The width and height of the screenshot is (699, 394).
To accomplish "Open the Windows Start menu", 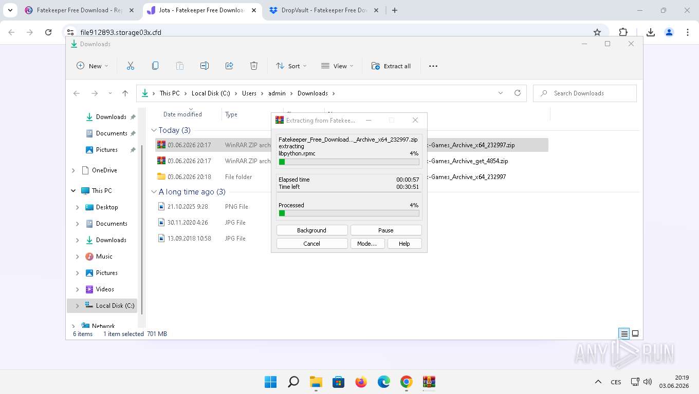I will coord(270,382).
